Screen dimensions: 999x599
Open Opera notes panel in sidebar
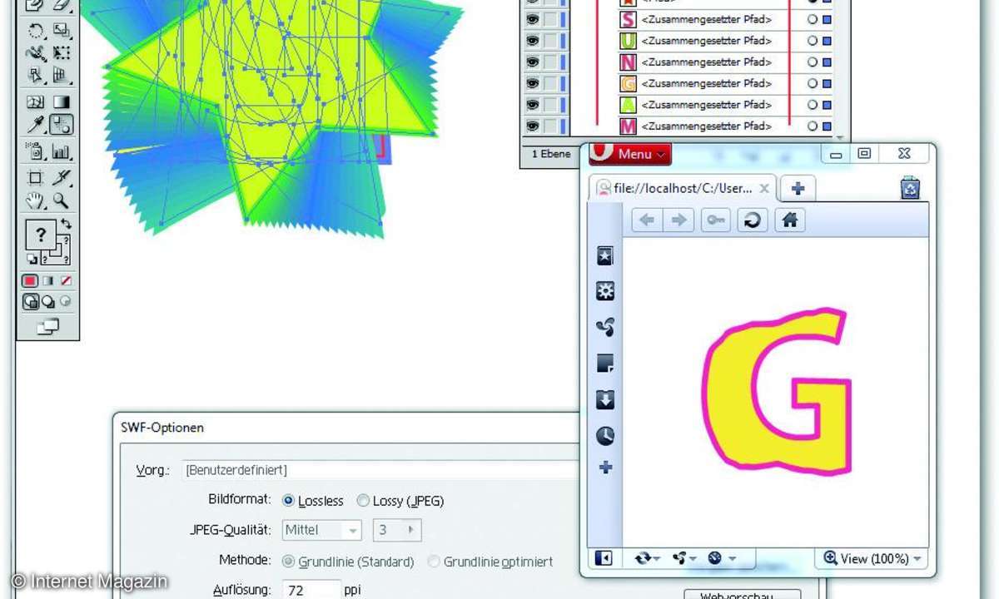point(605,364)
